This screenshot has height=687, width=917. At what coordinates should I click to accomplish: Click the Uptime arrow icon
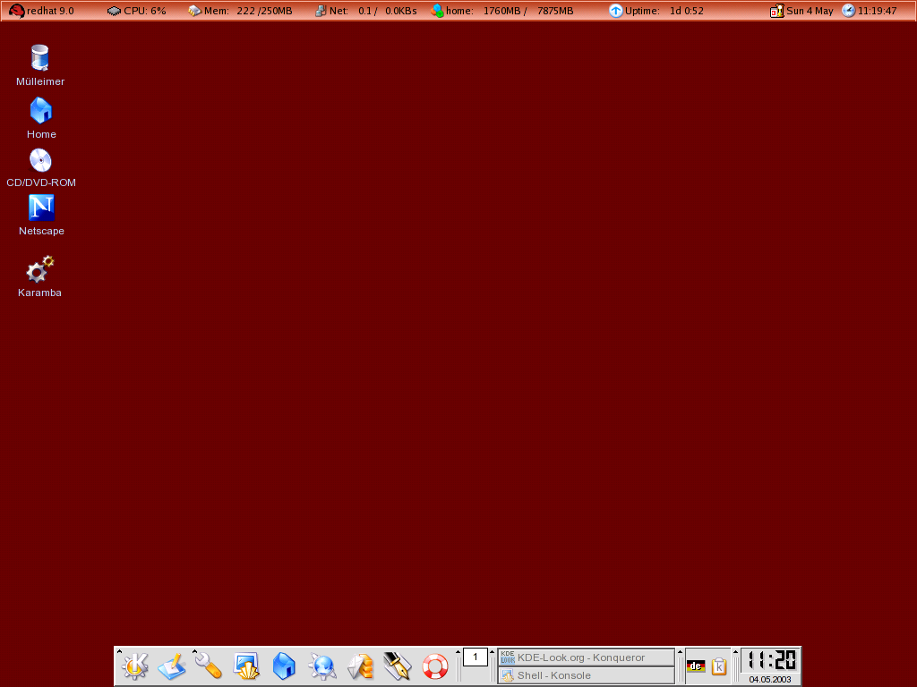click(x=616, y=11)
